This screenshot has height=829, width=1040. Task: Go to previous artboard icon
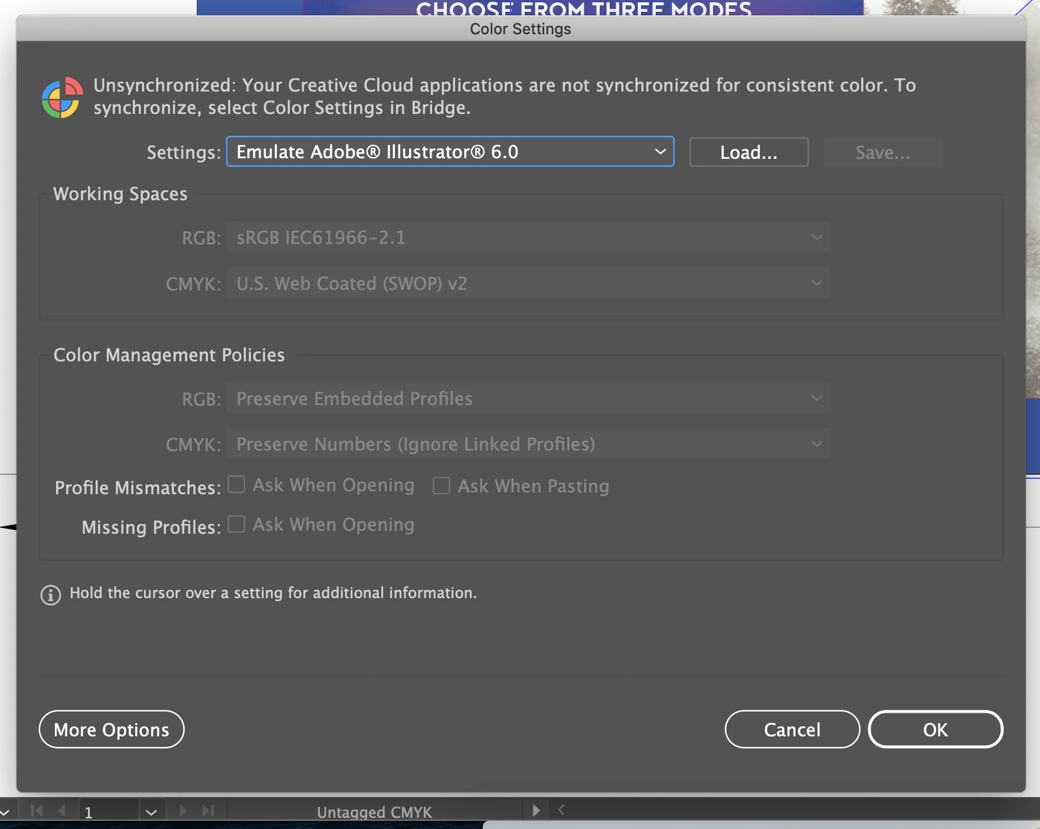click(61, 811)
